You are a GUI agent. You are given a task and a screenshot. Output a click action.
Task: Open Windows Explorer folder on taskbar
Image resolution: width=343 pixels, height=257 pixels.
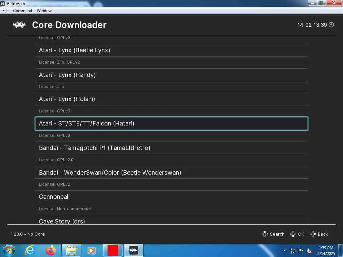71,250
